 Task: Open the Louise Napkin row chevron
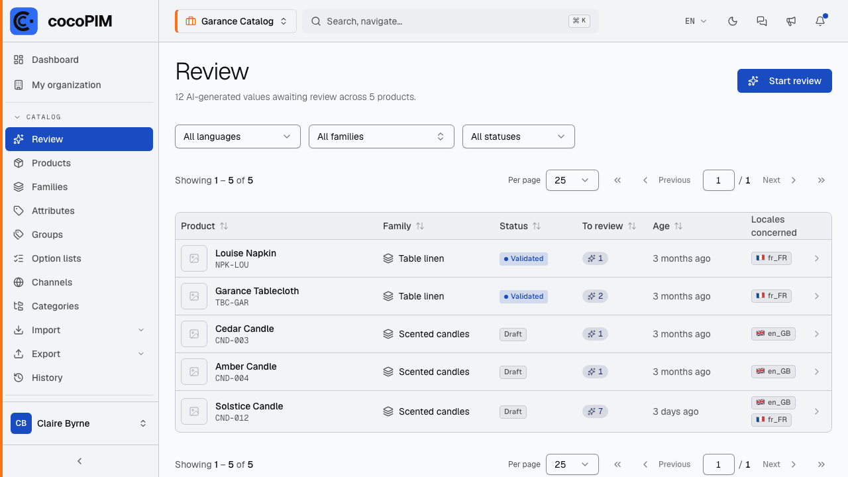tap(817, 258)
